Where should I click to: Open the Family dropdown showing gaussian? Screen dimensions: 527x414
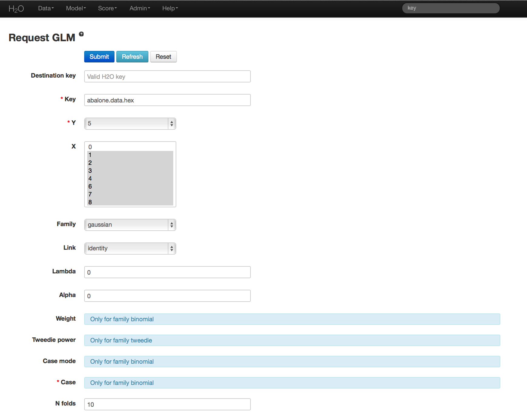130,225
